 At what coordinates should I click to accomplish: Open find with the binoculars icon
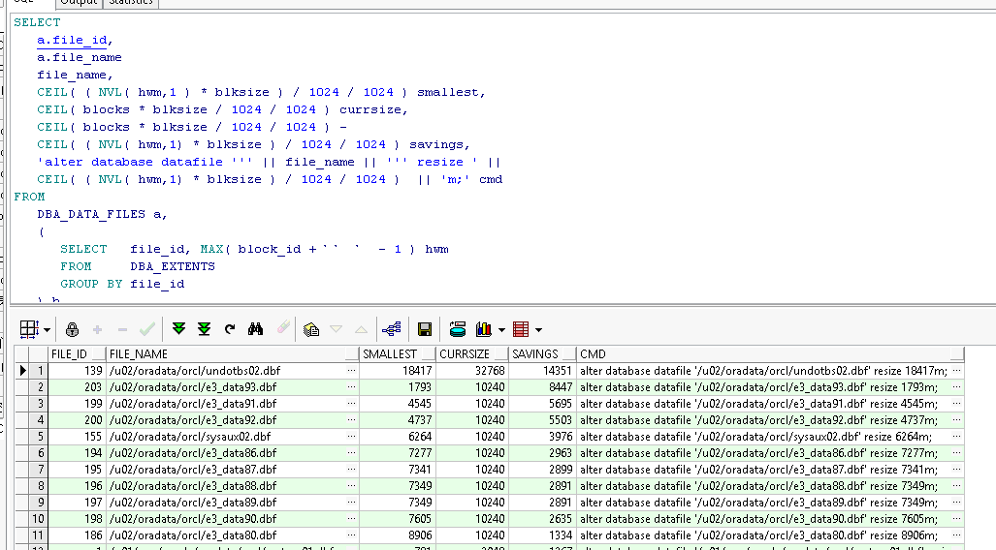[255, 328]
